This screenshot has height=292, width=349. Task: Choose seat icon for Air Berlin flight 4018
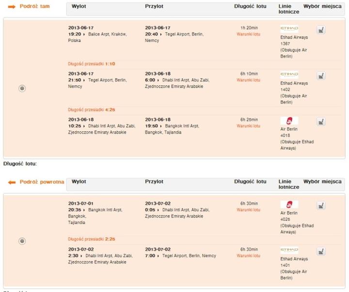[320, 122]
